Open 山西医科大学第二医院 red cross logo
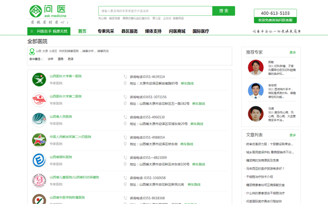Viewport: 328px width, 204px height. tap(39, 100)
